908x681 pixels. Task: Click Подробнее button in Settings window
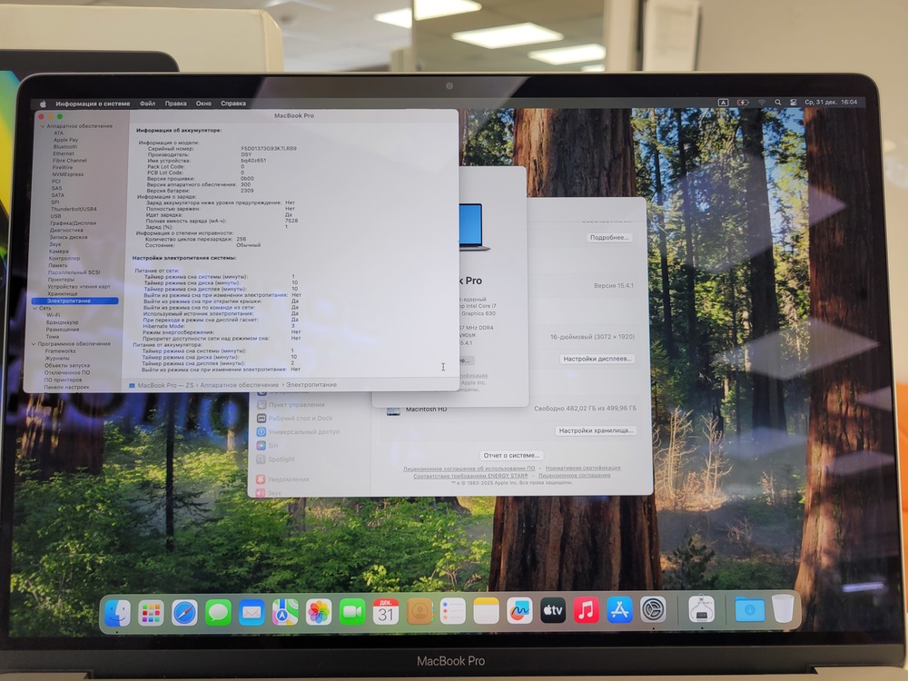tap(608, 237)
